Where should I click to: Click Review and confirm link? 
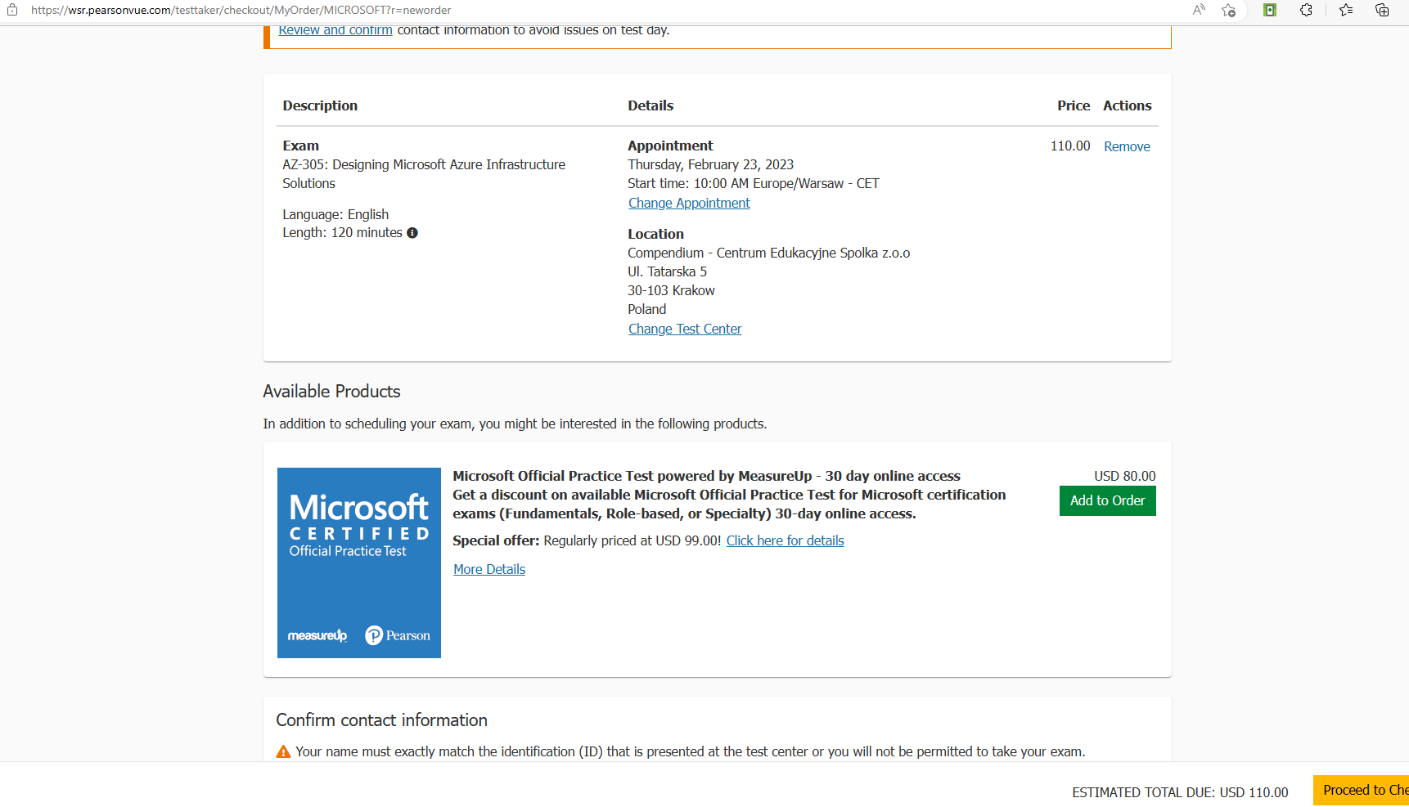coord(335,30)
